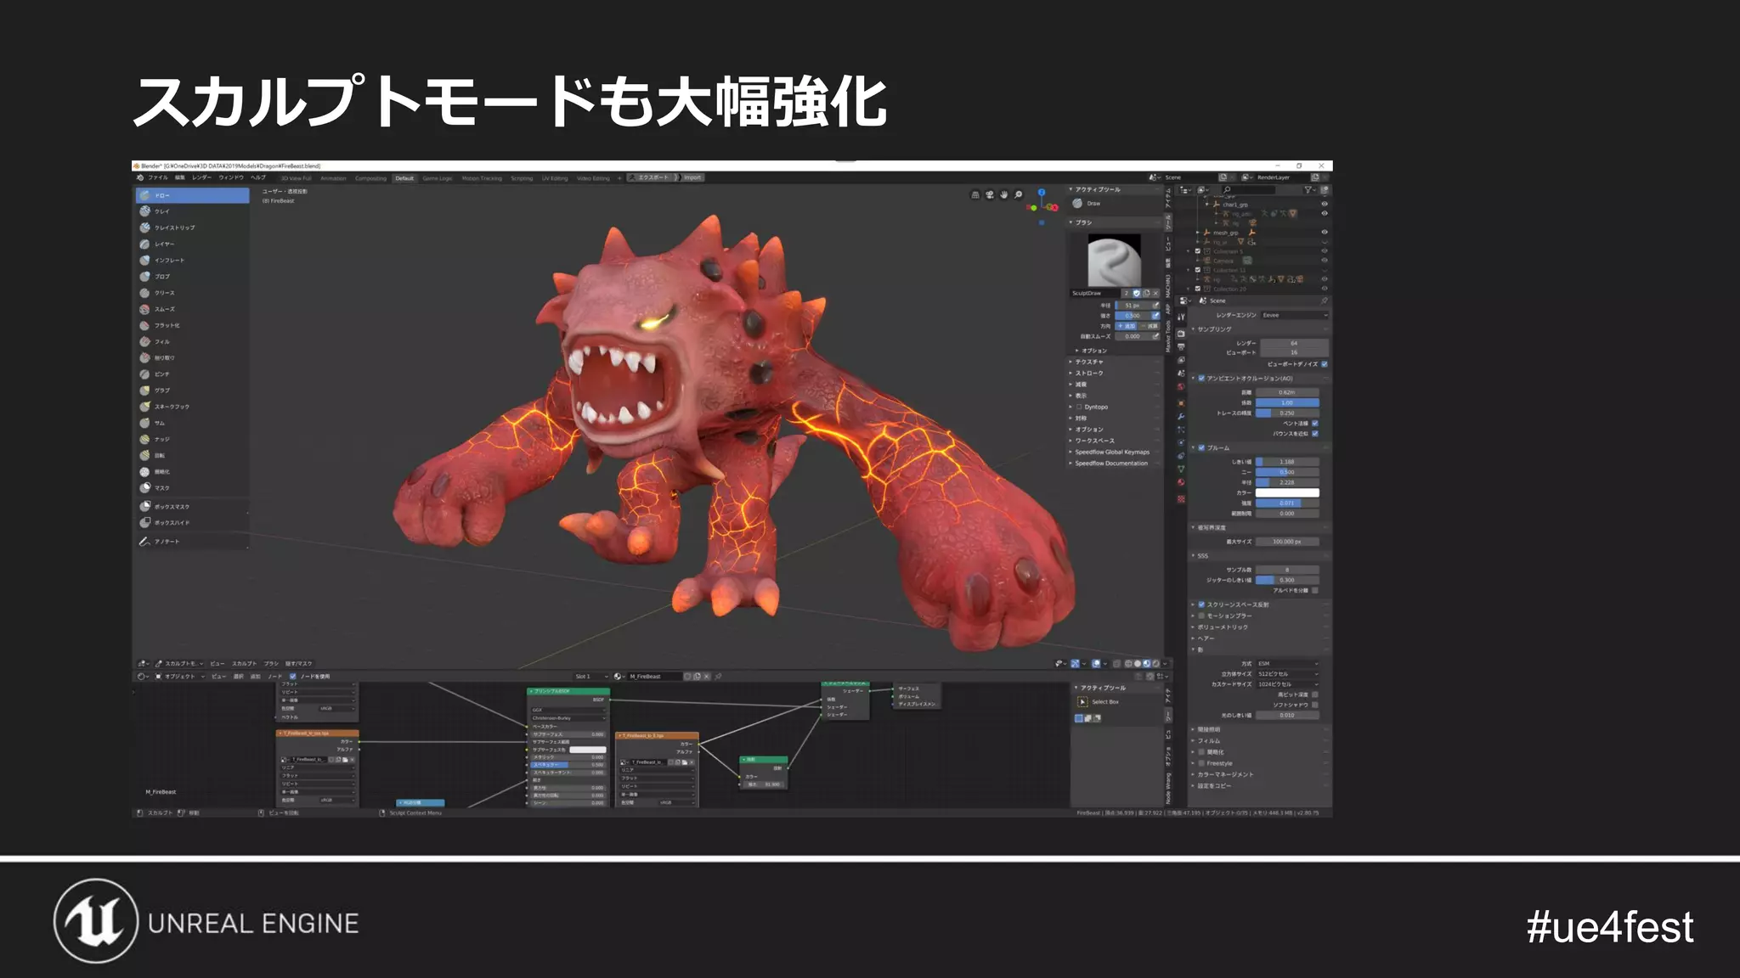Enable Dyntopo checkbox in brush panel
Image resolution: width=1740 pixels, height=978 pixels.
point(1079,407)
